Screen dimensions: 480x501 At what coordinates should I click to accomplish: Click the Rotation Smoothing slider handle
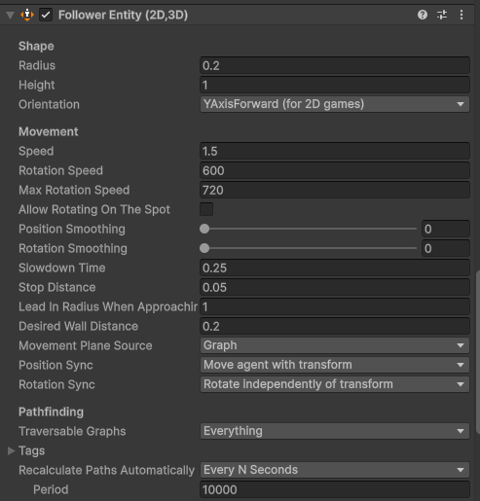[204, 248]
